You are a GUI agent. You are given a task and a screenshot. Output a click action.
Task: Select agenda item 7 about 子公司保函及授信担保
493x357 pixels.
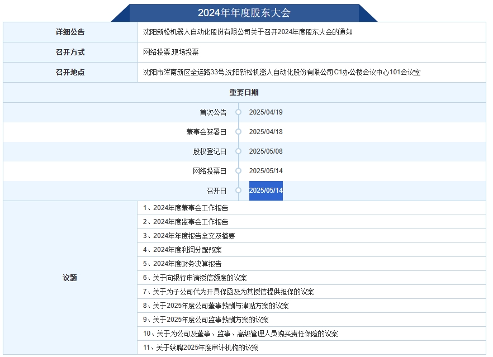pos(228,292)
